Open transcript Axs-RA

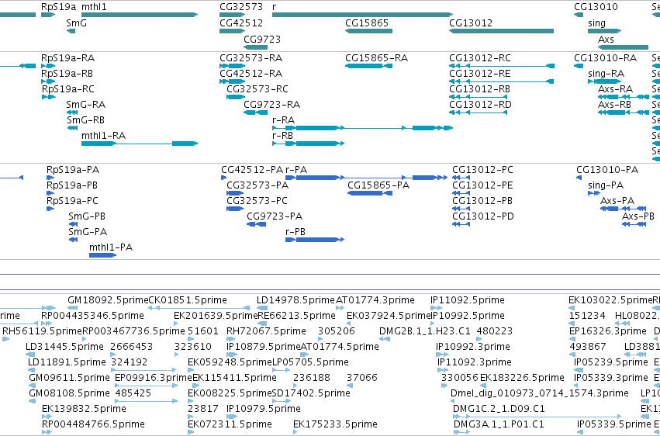(624, 97)
